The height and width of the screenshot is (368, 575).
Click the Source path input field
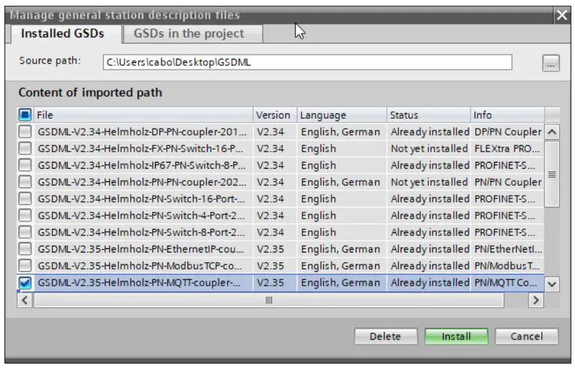coord(307,62)
